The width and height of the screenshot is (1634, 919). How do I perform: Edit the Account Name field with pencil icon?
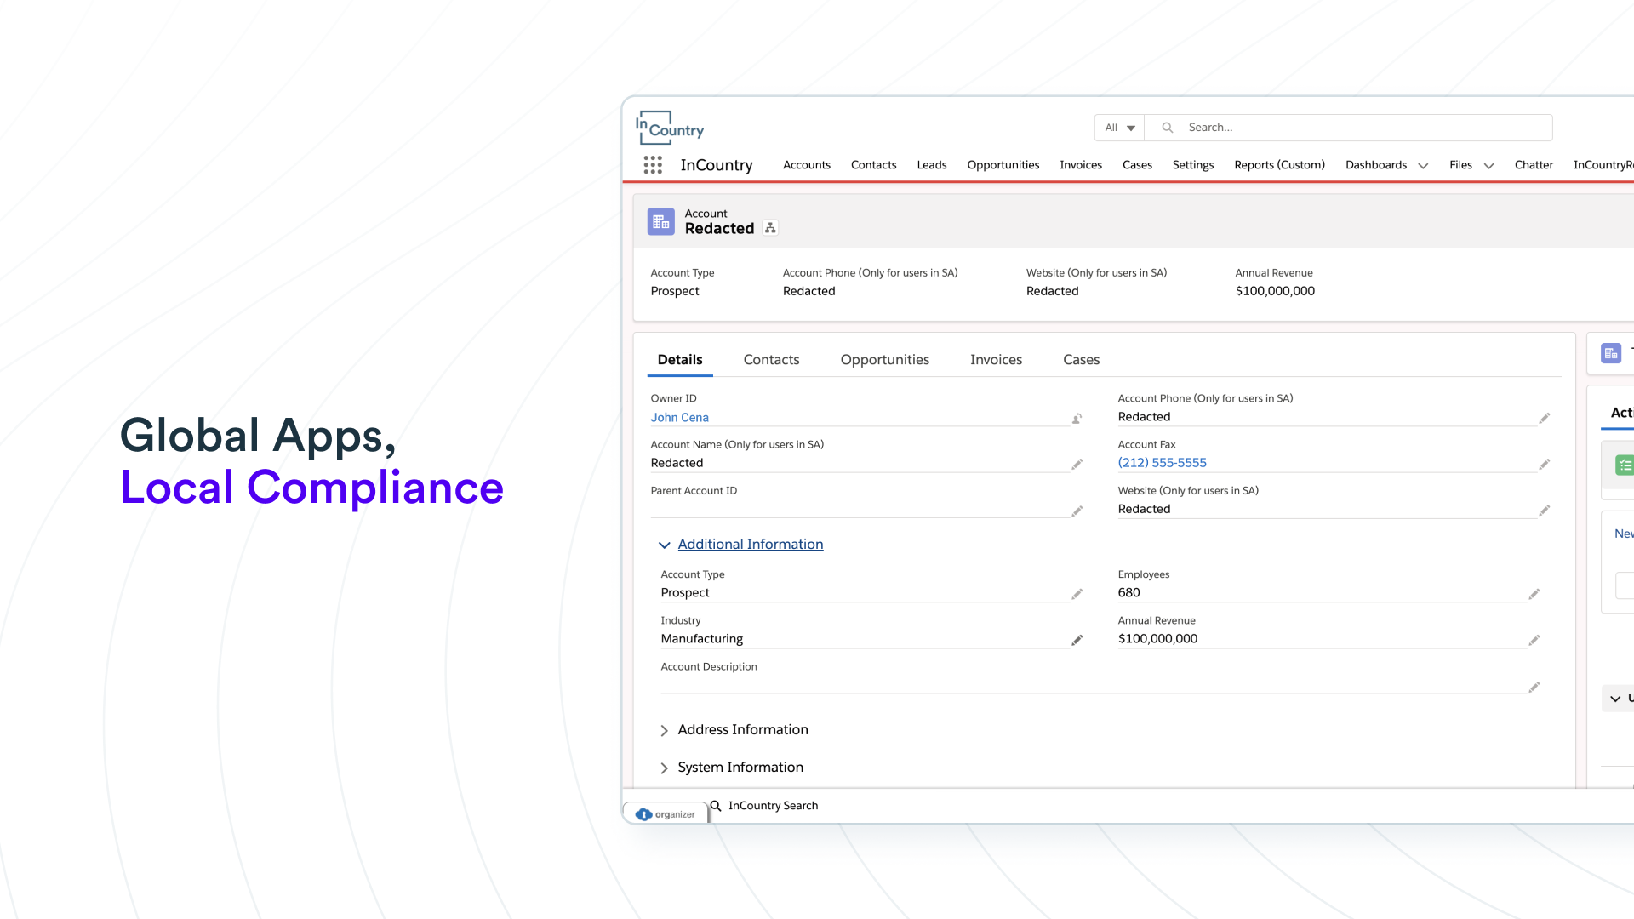1077,465
